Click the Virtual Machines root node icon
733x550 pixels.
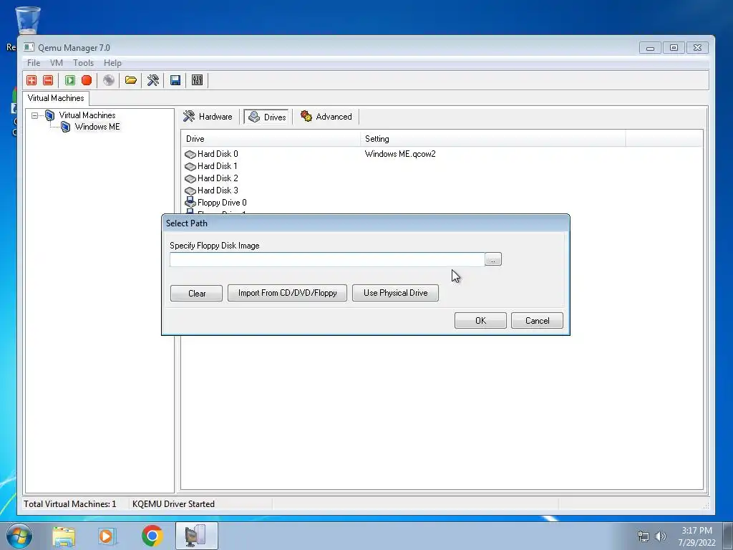[x=49, y=115]
